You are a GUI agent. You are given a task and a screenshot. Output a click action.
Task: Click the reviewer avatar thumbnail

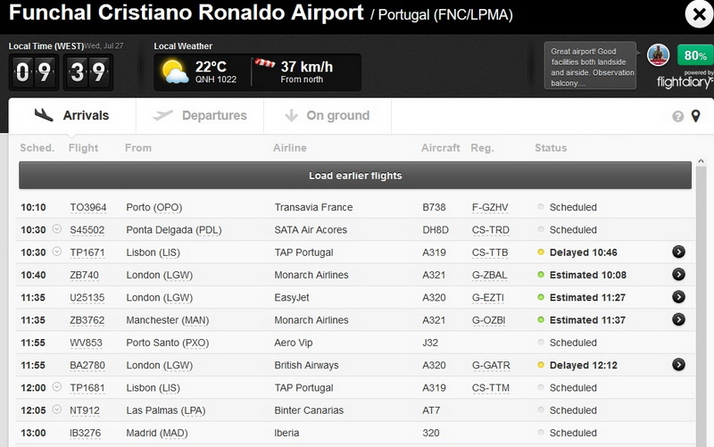[x=658, y=55]
